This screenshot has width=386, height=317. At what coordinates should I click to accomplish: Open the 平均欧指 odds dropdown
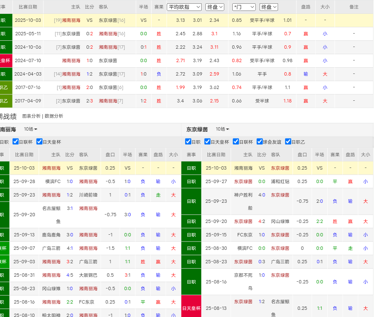(184, 7)
